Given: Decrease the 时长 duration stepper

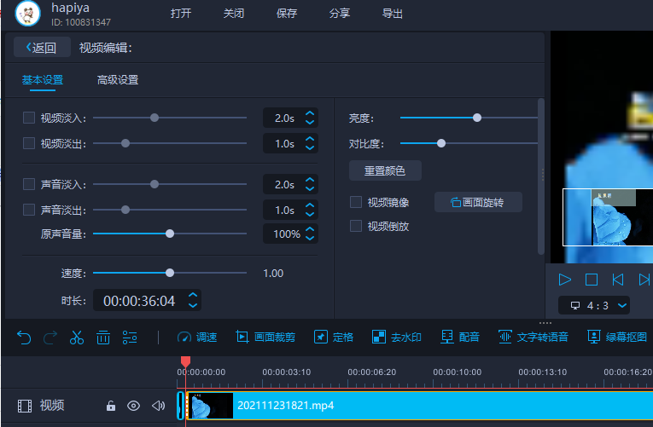Looking at the screenshot, I should [192, 305].
